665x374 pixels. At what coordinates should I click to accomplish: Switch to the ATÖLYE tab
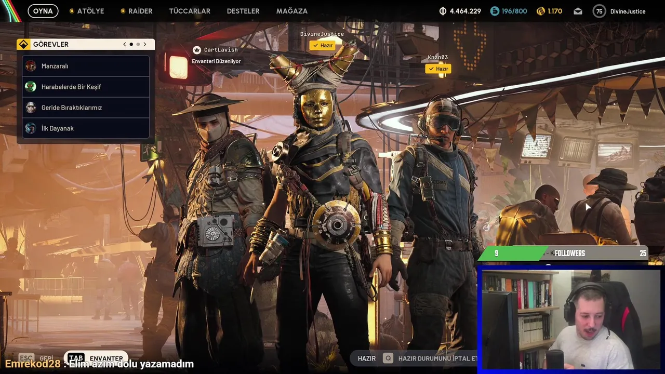[x=87, y=11]
